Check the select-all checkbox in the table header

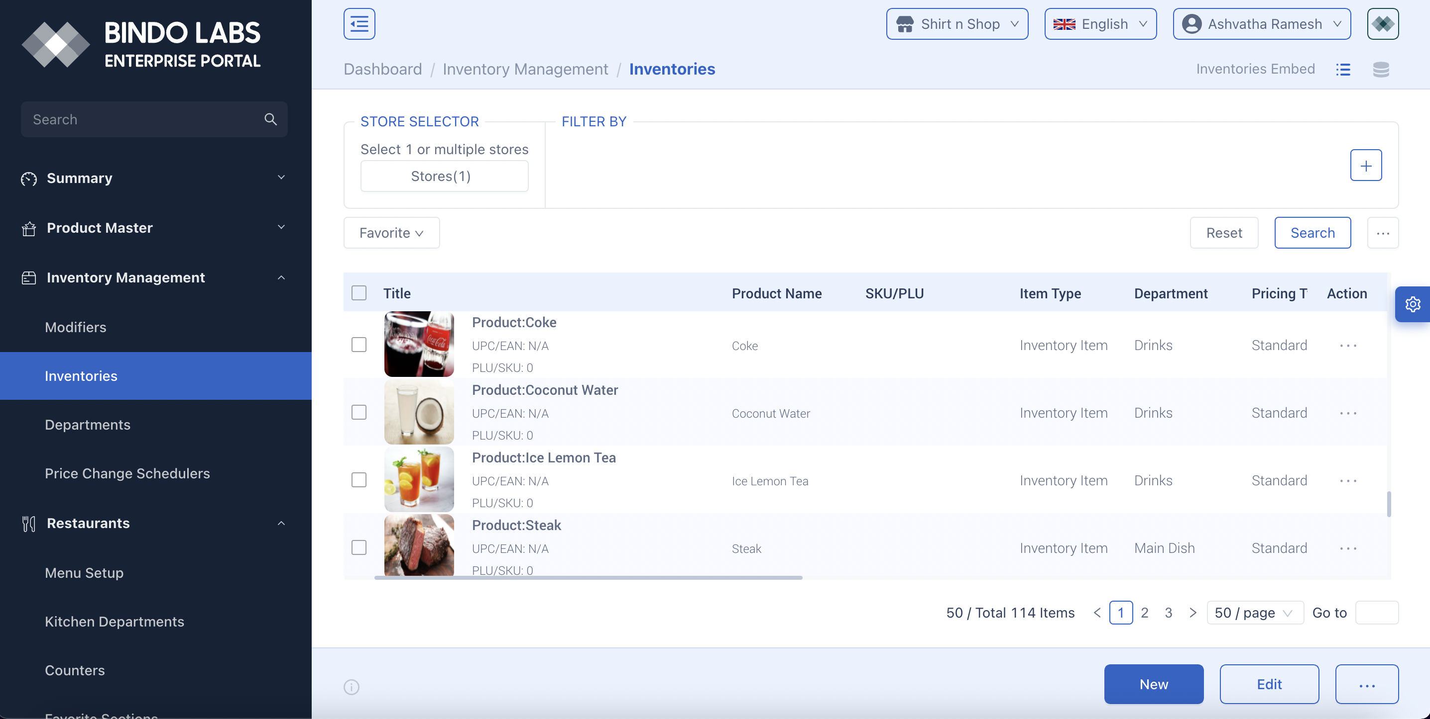click(x=359, y=293)
